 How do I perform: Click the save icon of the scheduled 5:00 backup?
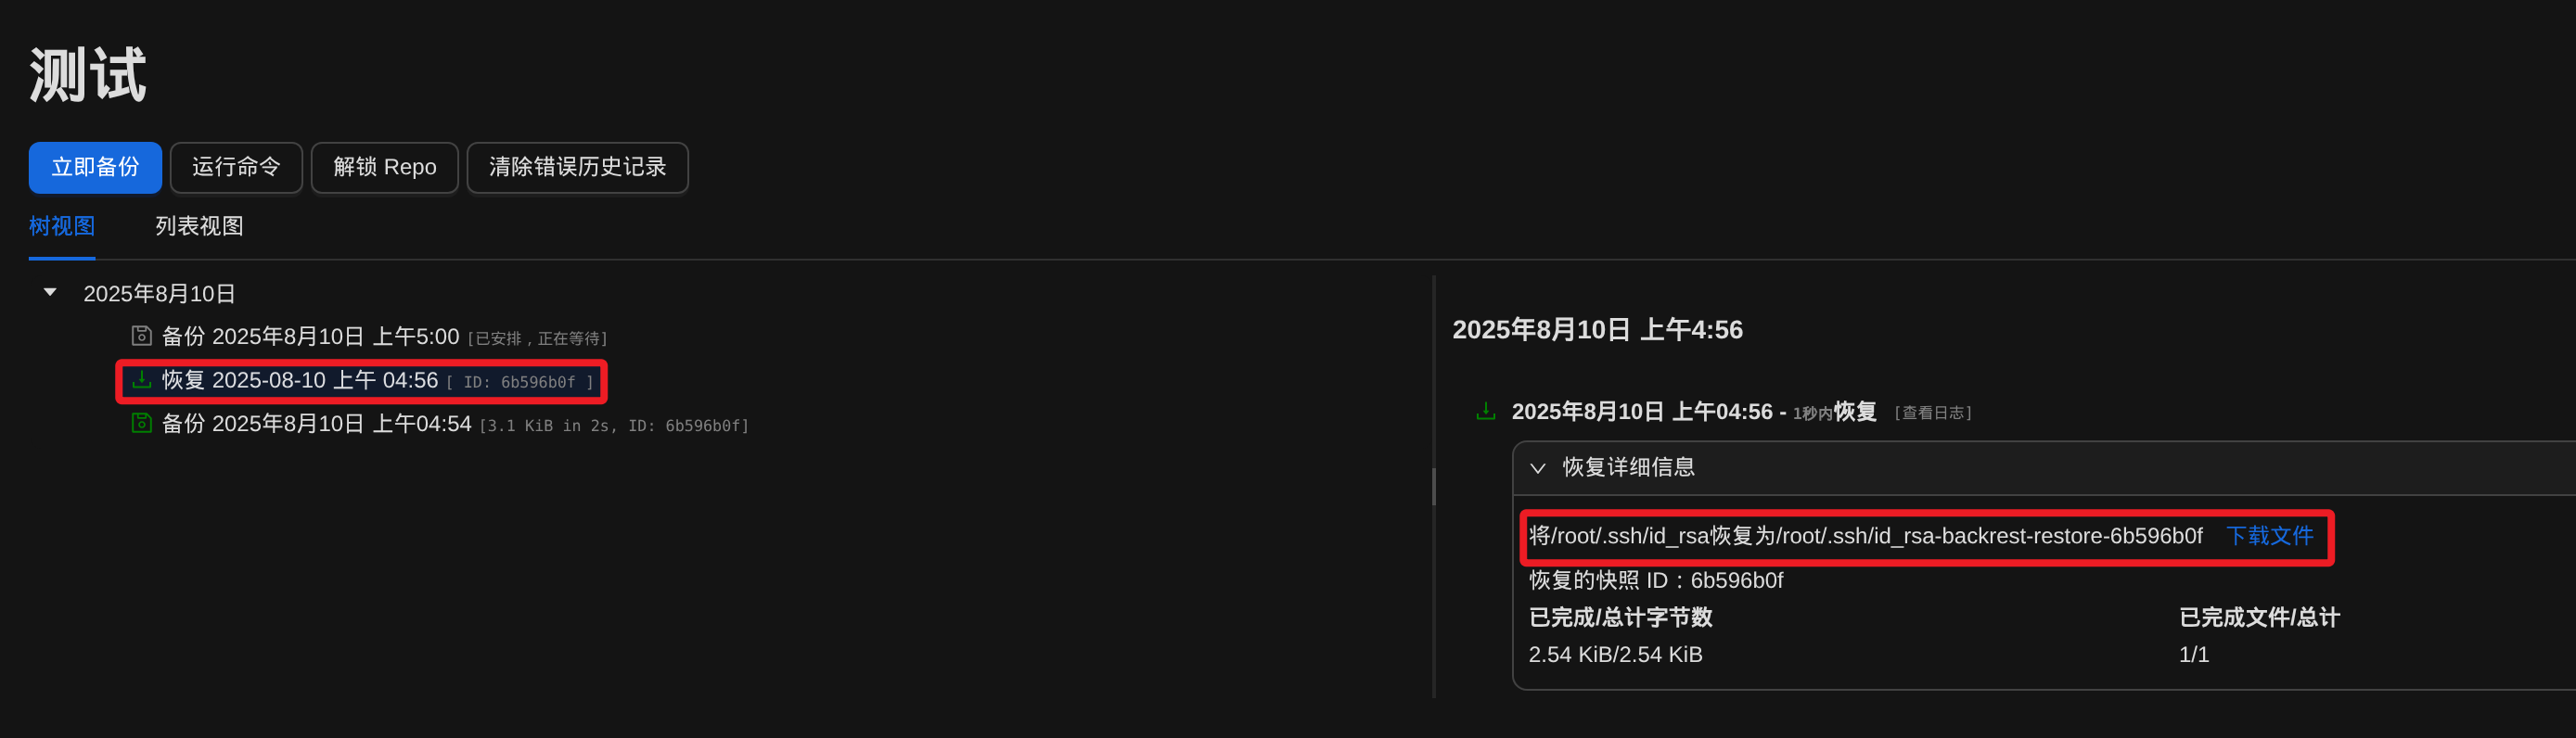142,336
